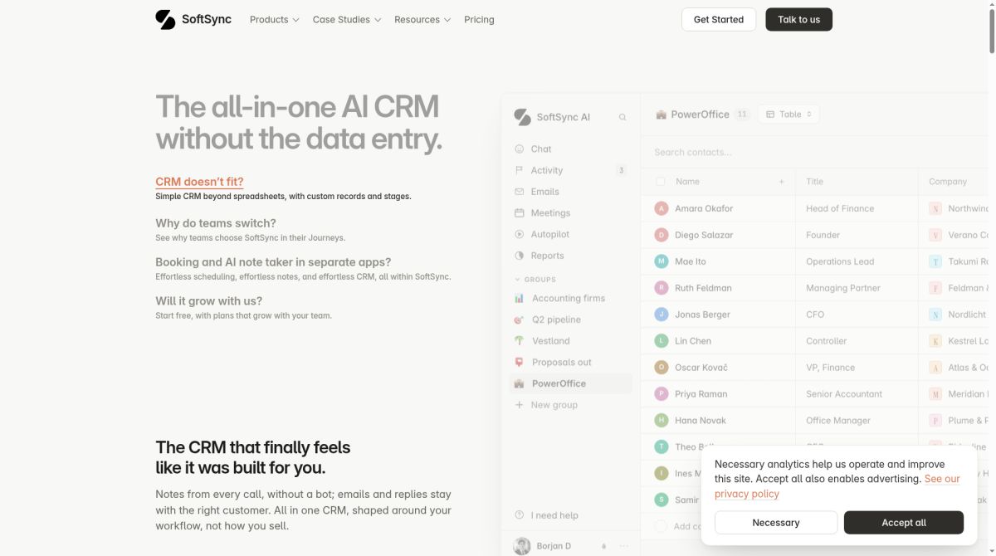Select 'CRM doesn't fit?' heading
The height and width of the screenshot is (556, 996).
click(x=199, y=182)
